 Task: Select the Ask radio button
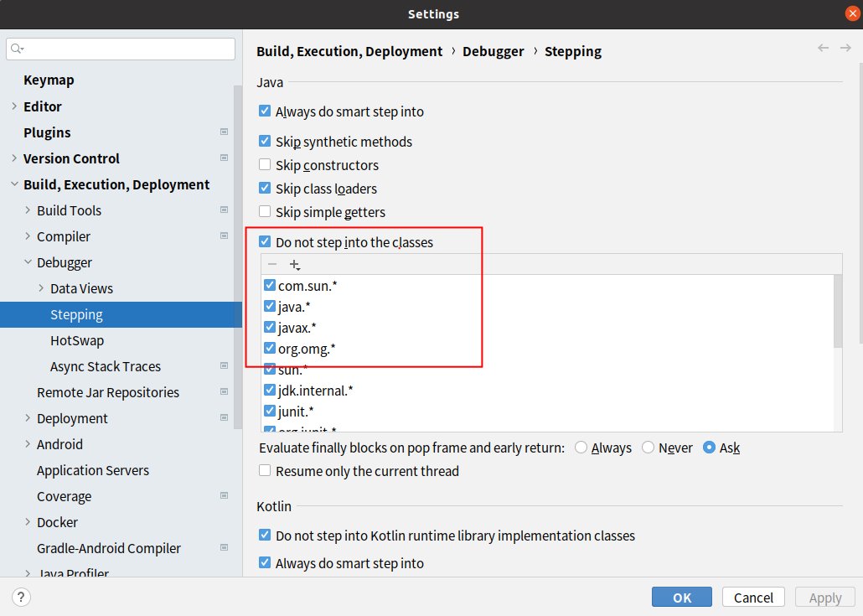[x=709, y=448]
